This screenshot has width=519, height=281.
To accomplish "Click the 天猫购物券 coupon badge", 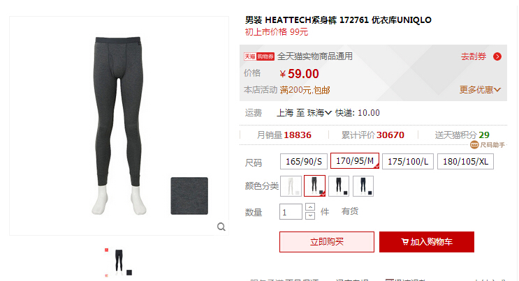I will (x=259, y=56).
